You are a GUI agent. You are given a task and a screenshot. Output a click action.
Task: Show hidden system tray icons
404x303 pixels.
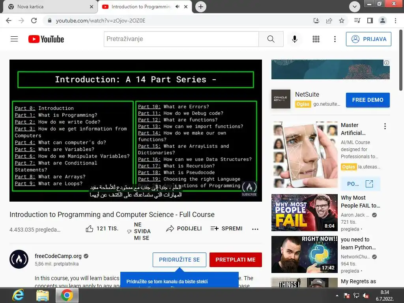(x=337, y=296)
